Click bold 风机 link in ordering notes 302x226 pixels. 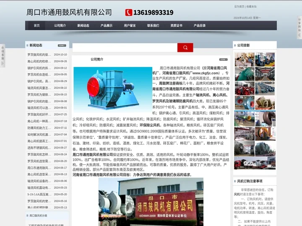[237, 194]
